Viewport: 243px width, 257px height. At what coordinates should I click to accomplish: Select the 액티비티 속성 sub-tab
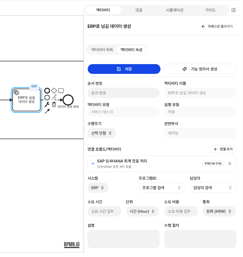click(131, 50)
